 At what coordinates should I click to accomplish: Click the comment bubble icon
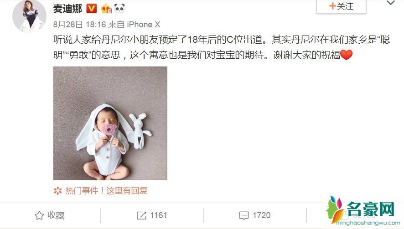244,215
